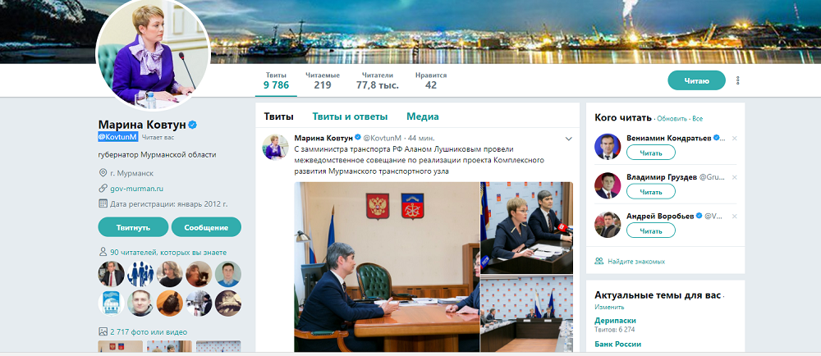Expand the tweet options chevron
The image size is (821, 356).
569,139
